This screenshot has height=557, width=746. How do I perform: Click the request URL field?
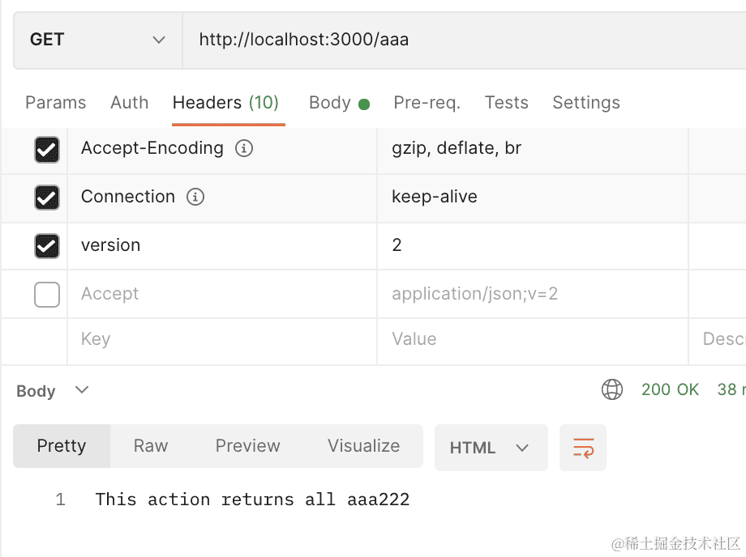tap(462, 40)
